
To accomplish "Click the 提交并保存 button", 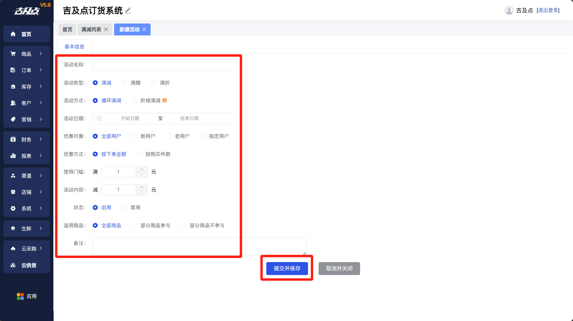I will click(287, 268).
